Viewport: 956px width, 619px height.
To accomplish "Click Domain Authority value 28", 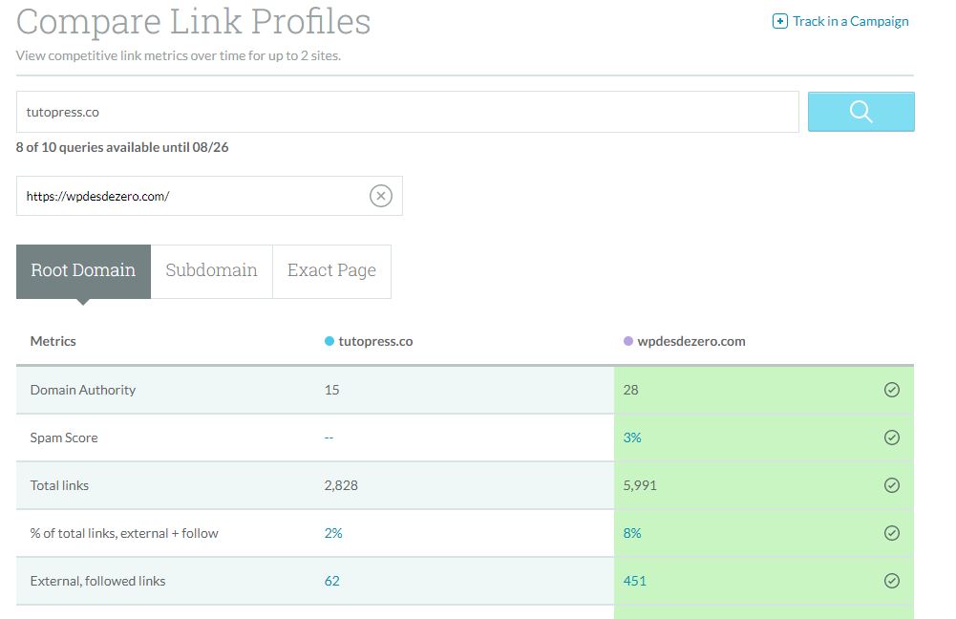I will [x=630, y=390].
